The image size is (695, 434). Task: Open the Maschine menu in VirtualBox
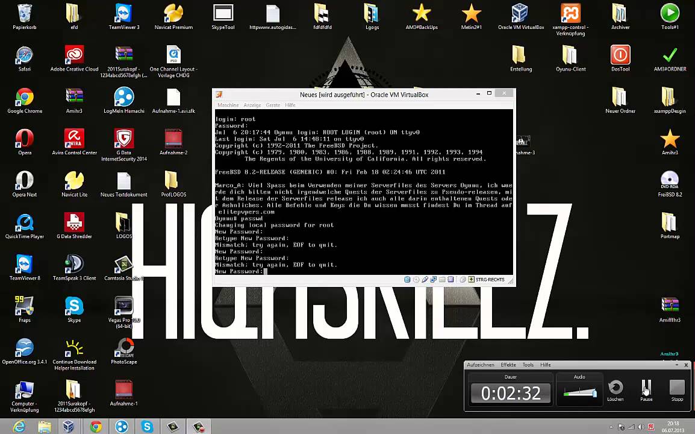click(x=228, y=105)
